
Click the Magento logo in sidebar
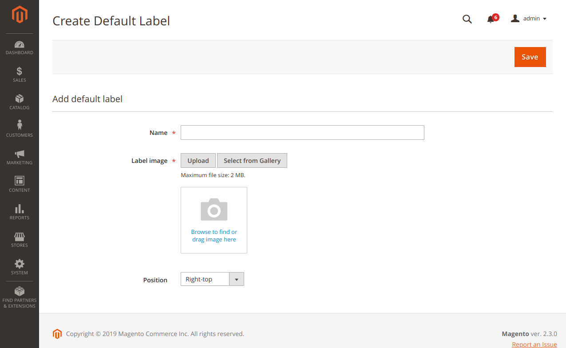20,15
